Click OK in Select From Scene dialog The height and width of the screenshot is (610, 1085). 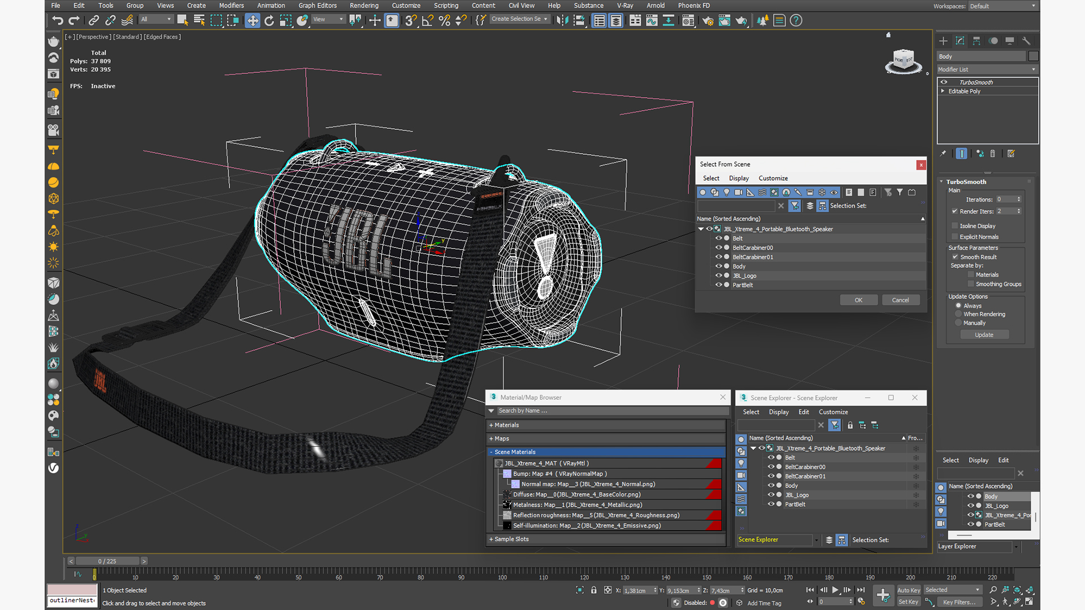tap(858, 300)
